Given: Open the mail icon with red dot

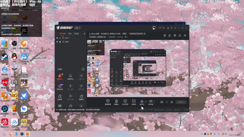Looking at the screenshot, I should (160, 28).
